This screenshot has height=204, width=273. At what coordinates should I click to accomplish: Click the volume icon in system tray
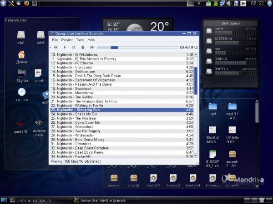229,4
